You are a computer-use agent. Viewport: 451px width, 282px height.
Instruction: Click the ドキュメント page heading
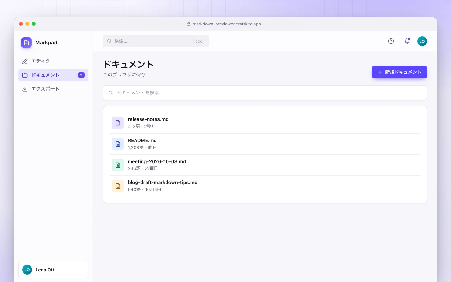click(128, 64)
